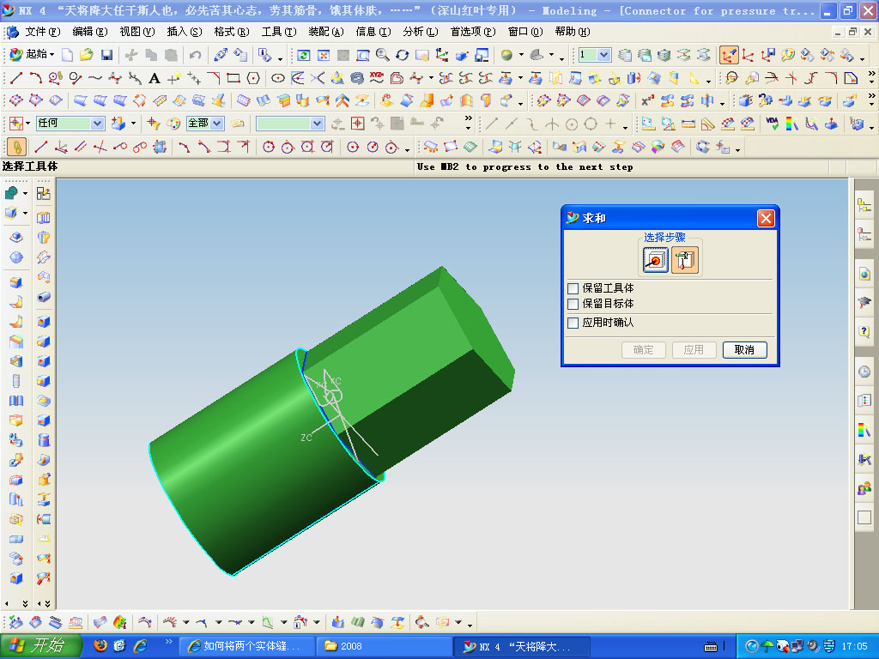Open the 分析(L) menu

click(420, 32)
